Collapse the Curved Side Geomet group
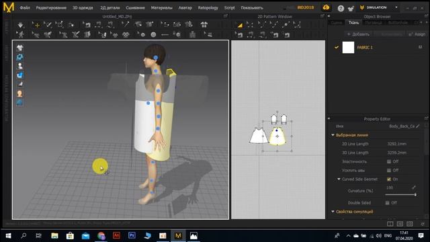The height and width of the screenshot is (242, 430). [x=339, y=179]
